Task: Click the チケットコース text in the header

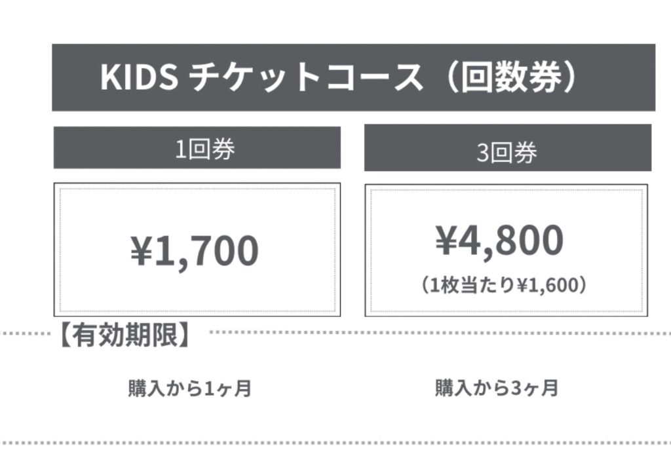Action: tap(305, 77)
